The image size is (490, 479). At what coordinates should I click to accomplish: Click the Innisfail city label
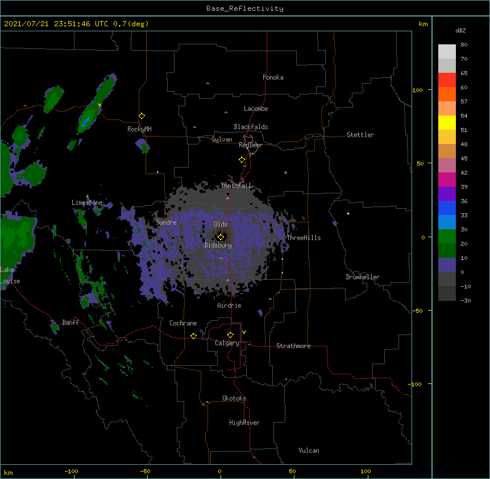[236, 185]
